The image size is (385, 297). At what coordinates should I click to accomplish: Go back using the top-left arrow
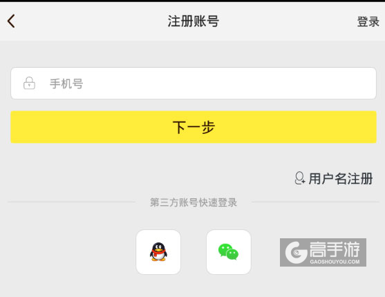pos(11,21)
